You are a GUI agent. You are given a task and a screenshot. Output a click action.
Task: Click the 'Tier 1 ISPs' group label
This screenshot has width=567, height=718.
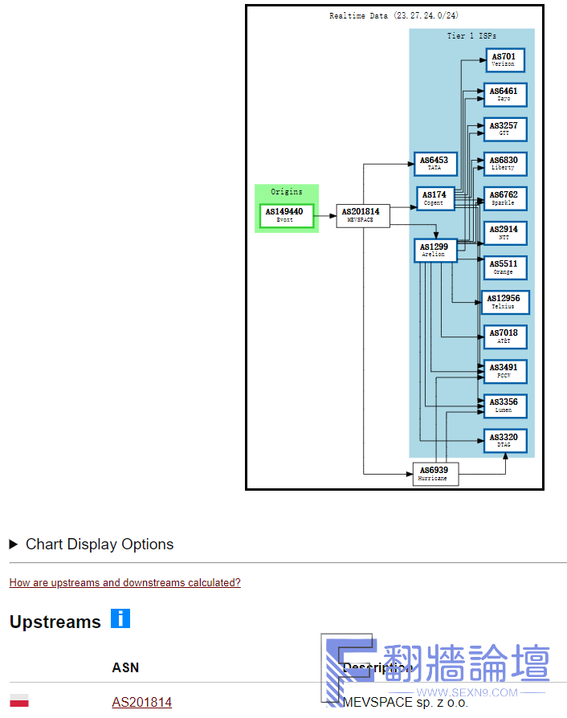pyautogui.click(x=471, y=35)
